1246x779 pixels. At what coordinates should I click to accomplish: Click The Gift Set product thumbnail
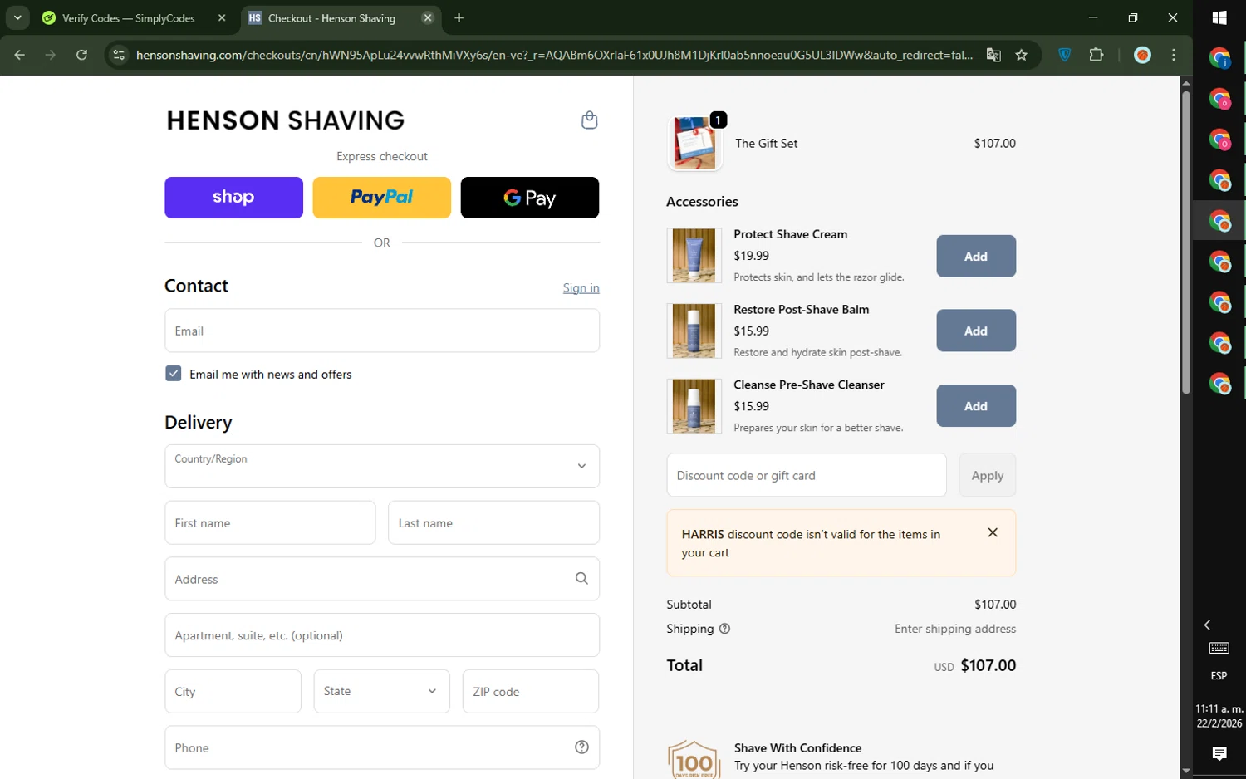694,143
